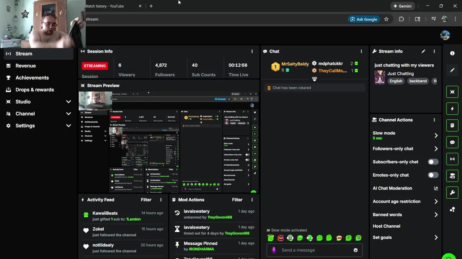Image resolution: width=462 pixels, height=259 pixels.
Task: Click the pencil edit layout icon in right sidebar
Action: pos(452,70)
